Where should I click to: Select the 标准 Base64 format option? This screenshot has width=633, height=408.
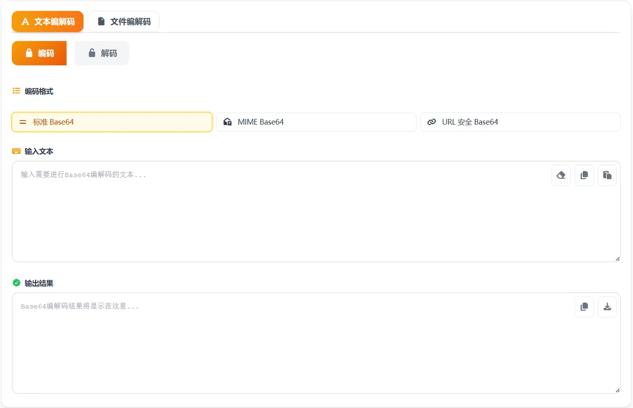pos(112,122)
